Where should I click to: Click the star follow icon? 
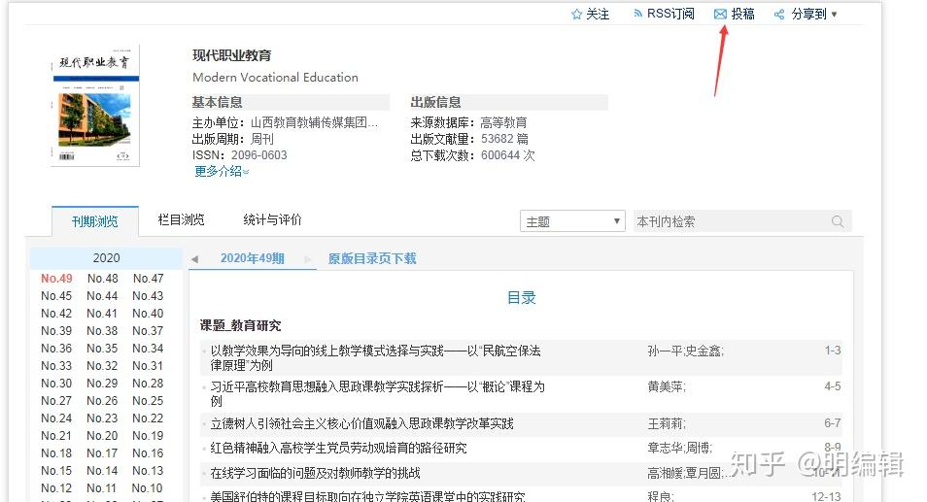pos(576,15)
